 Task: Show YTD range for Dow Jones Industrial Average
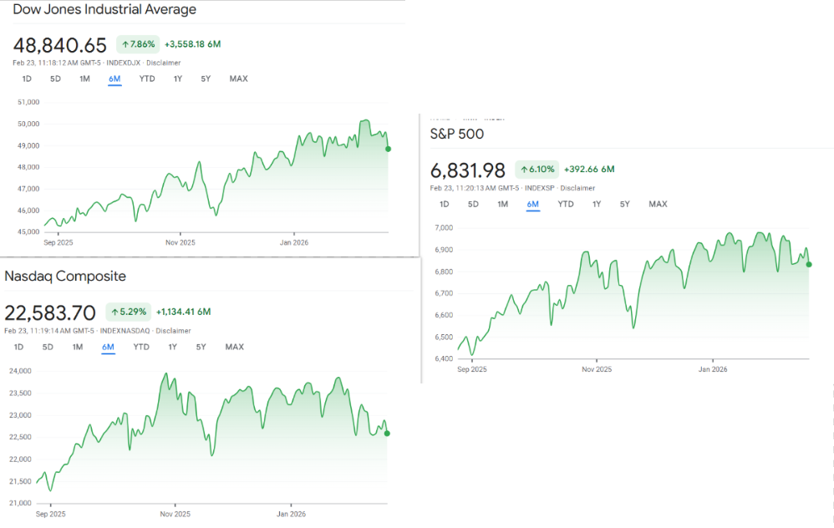point(147,79)
